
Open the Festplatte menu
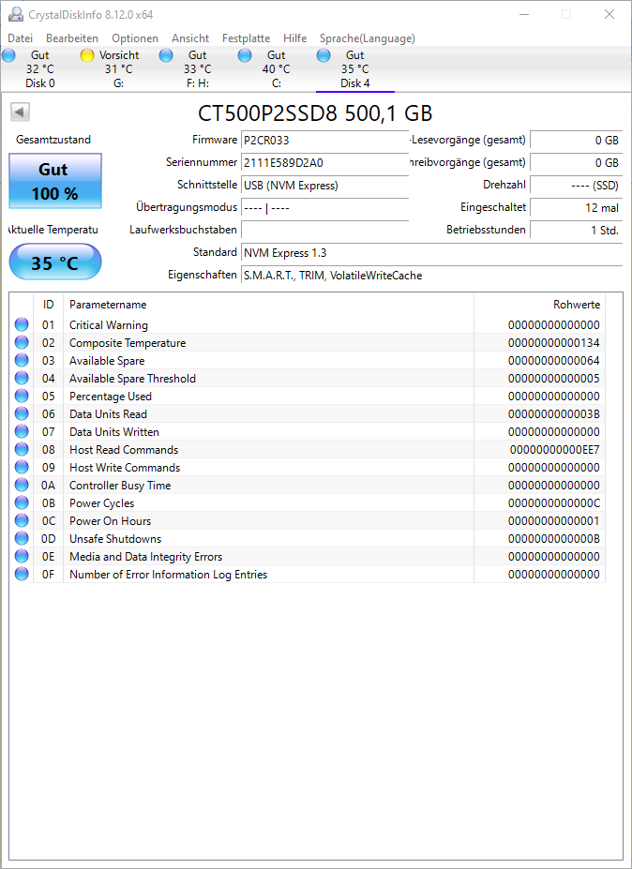click(247, 38)
